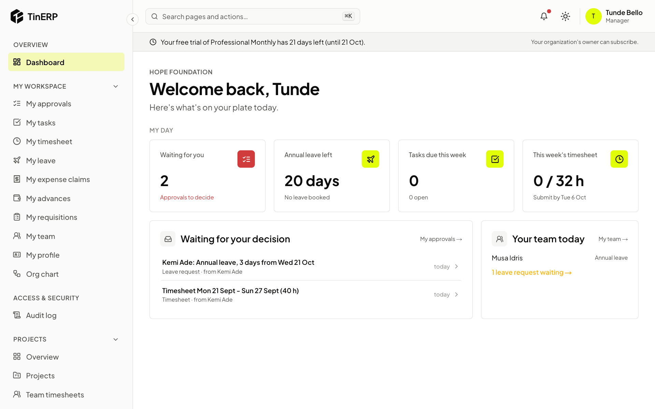Image resolution: width=655 pixels, height=409 pixels.
Task: Open the Timesheet Mon 21 Sept entry
Action: (311, 295)
